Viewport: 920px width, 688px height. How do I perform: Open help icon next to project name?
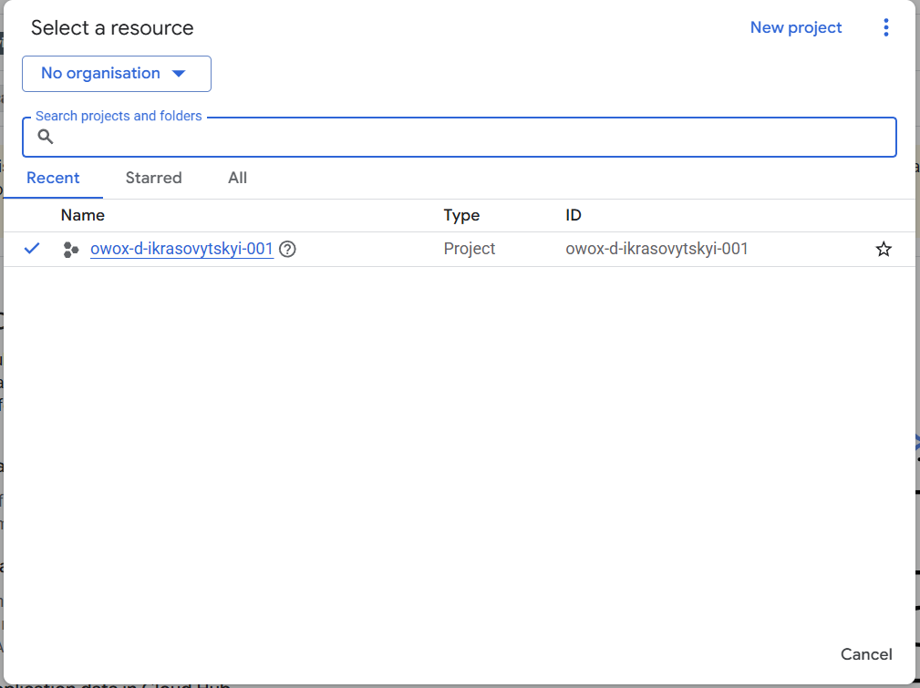coord(287,250)
